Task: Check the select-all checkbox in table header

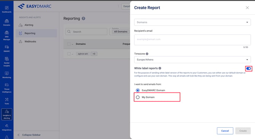Action: 69,44
